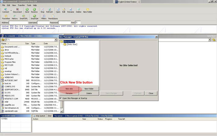Viewport: 217px width, 136px height.
Task: Sort local files by Type column header
Action: click(x=36, y=43)
